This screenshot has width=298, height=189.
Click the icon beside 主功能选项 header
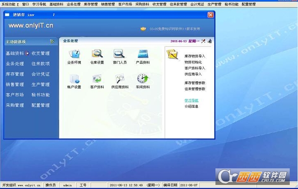click(52, 42)
